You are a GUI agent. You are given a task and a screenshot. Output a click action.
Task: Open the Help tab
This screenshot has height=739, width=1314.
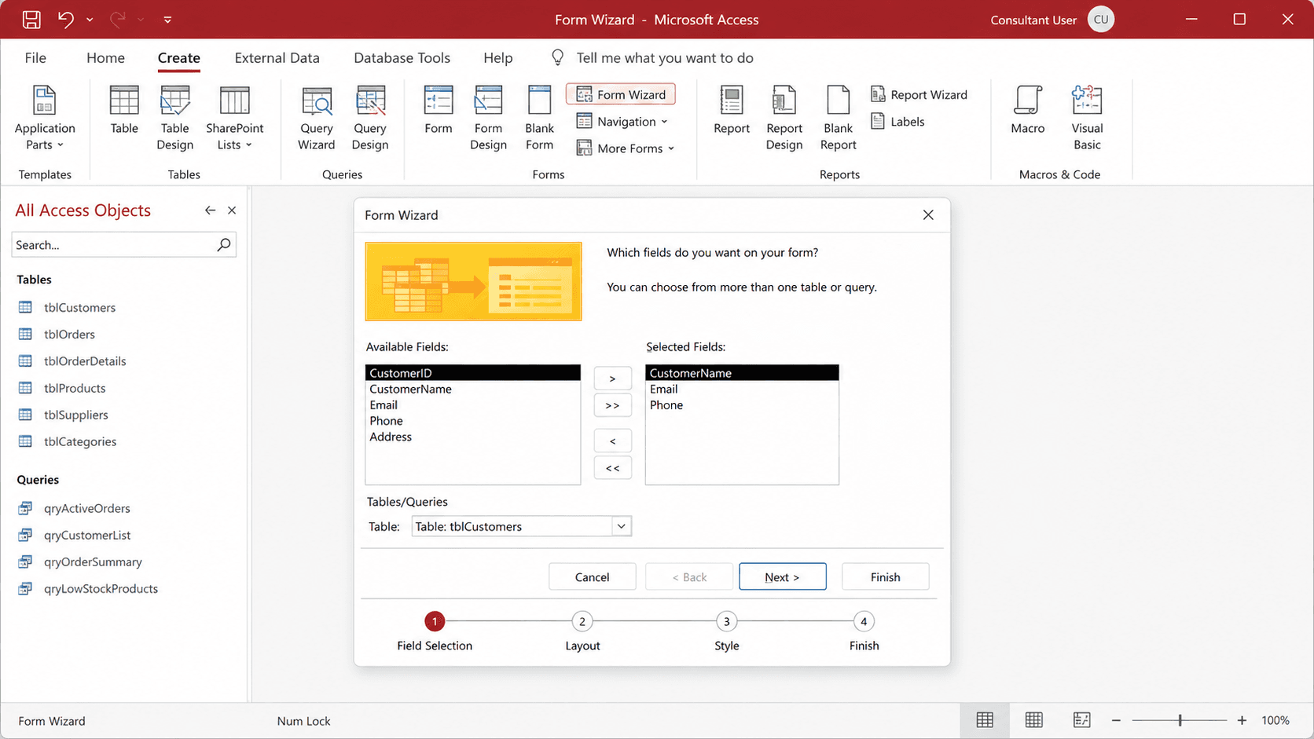[x=497, y=58]
